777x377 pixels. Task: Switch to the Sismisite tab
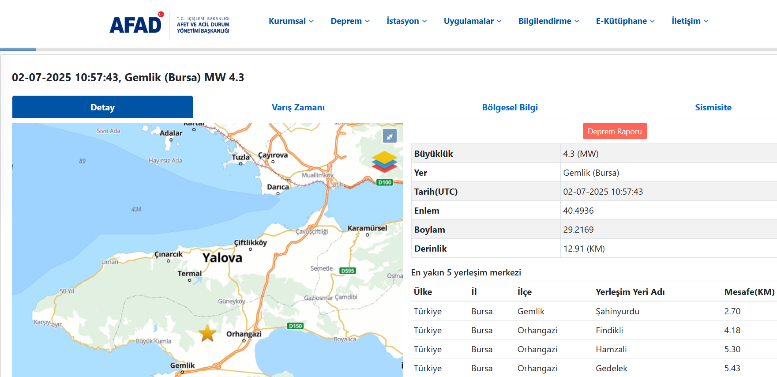point(713,107)
